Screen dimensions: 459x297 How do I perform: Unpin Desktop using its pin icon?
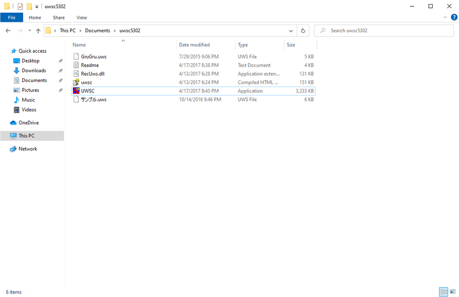60,61
